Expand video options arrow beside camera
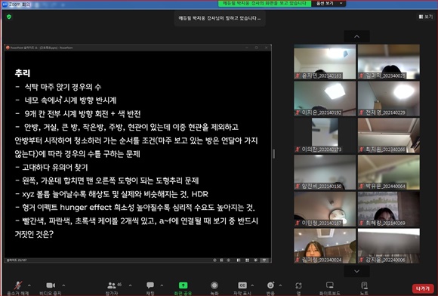Image resolution: width=438 pixels, height=296 pixels. [x=63, y=285]
